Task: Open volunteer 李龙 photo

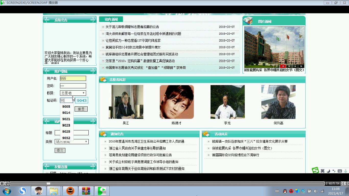Action: [228, 102]
